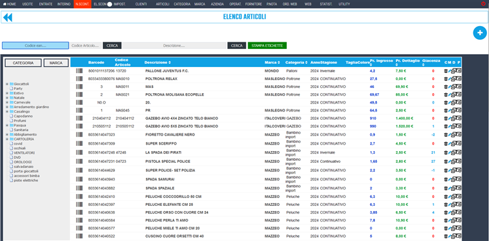Open the CLIENTI menu
The width and height of the screenshot is (489, 241).
point(141,4)
